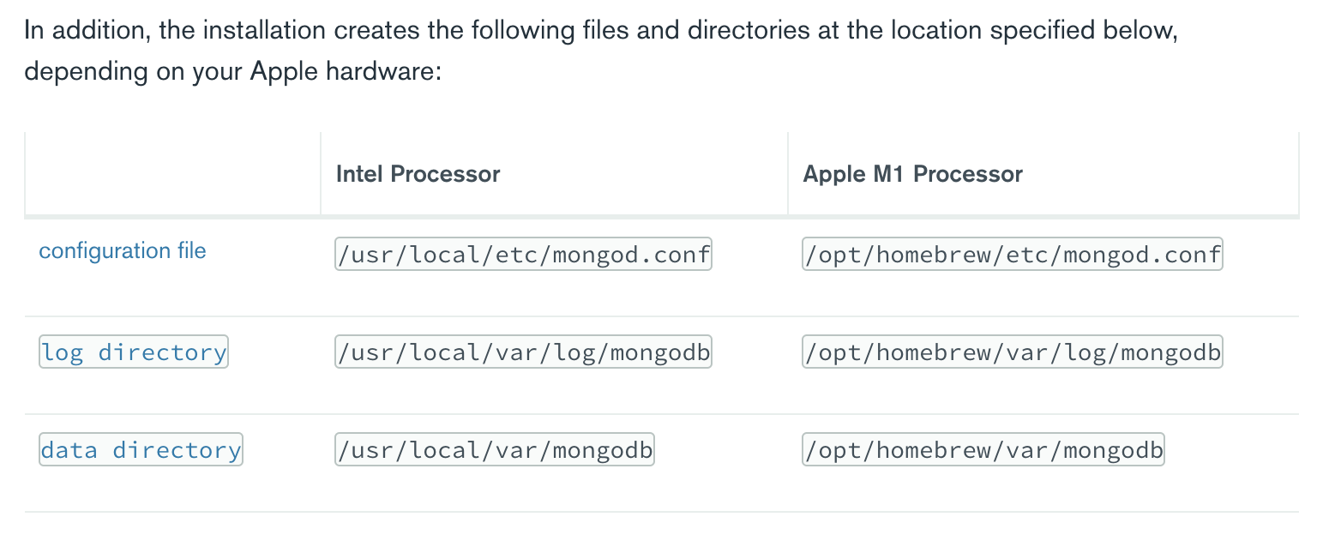
Task: Click path /opt/homebrew/var/mongodb
Action: point(983,449)
